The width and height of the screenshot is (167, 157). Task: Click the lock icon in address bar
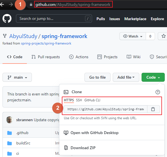[31, 4]
